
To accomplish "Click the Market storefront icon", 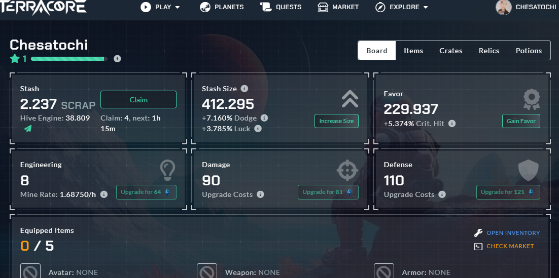I will [x=323, y=7].
